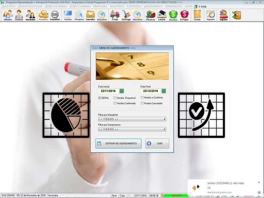The width and height of the screenshot is (264, 198).
Task: Open sales Relatório icon next to Consulta
Action: tap(102, 15)
